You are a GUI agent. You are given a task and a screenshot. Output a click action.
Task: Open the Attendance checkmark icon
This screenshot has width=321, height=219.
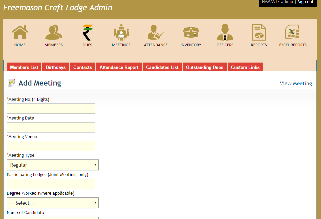(x=156, y=33)
